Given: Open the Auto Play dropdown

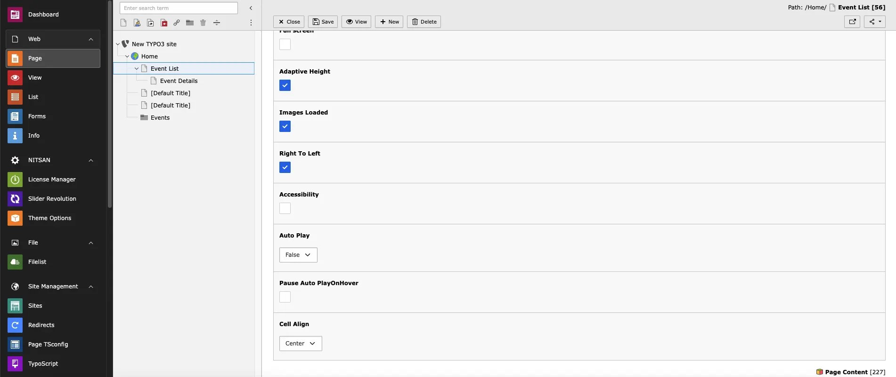Looking at the screenshot, I should 298,255.
